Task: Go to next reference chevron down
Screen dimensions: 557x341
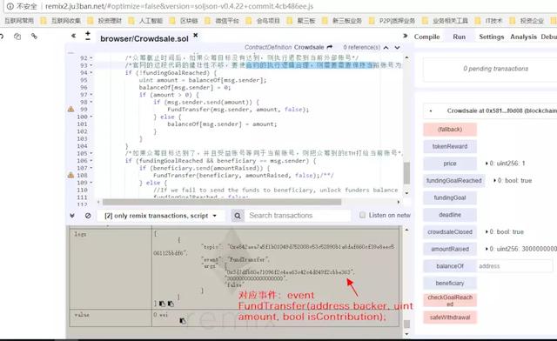Action: coord(398,47)
